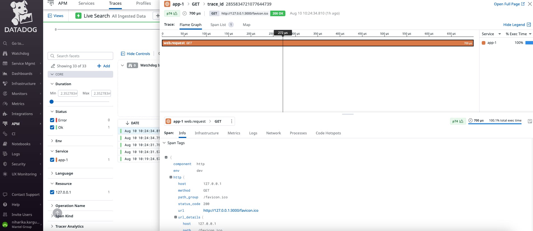Click Hide Legend button

[517, 25]
